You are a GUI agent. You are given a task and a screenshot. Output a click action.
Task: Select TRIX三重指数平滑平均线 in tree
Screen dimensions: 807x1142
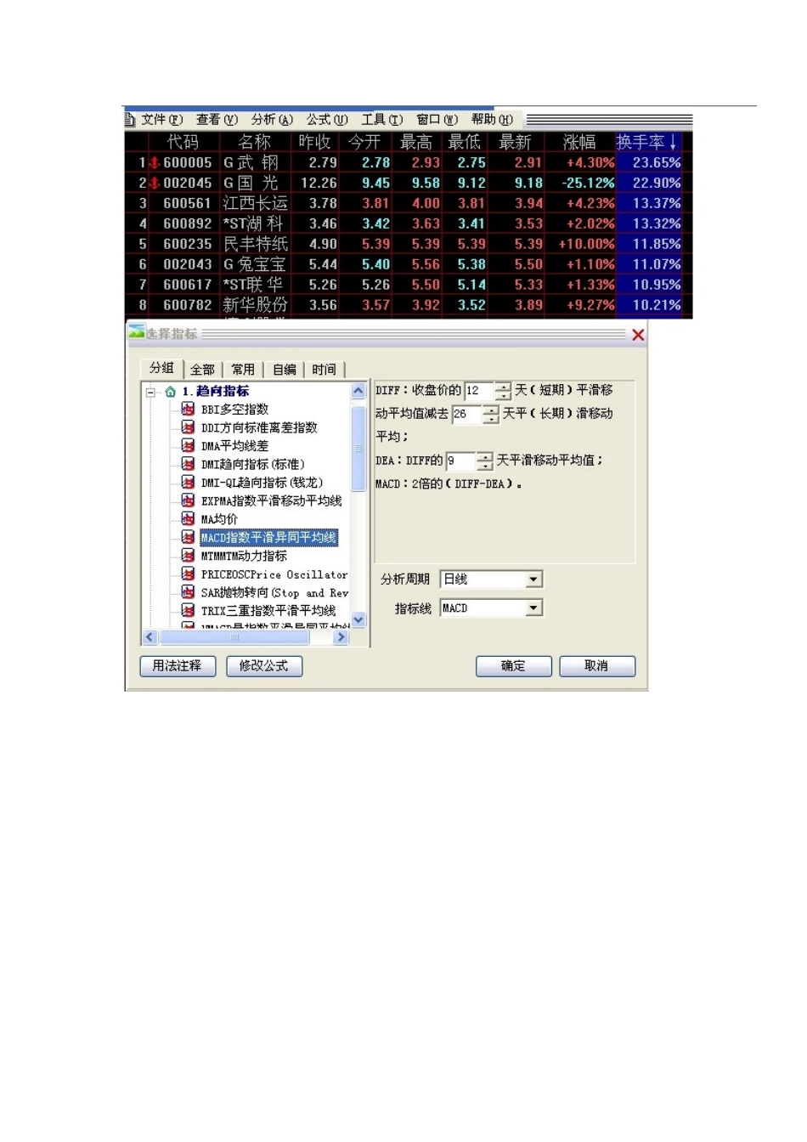pyautogui.click(x=268, y=610)
